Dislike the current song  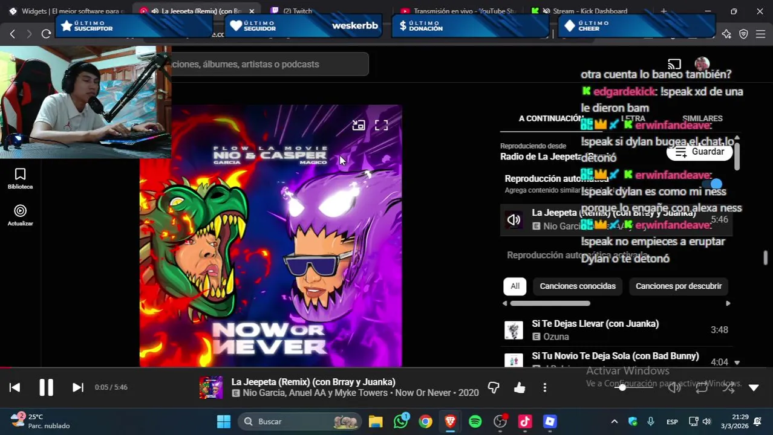click(x=494, y=388)
